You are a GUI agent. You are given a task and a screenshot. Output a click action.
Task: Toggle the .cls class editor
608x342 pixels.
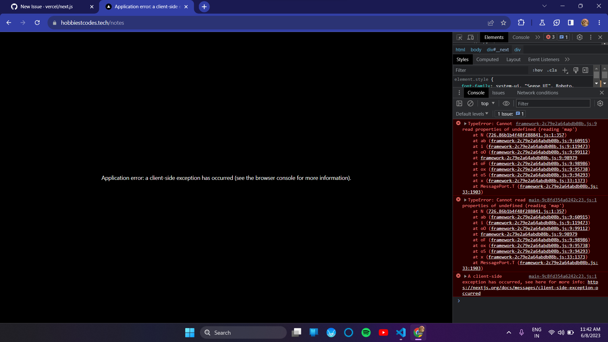tap(552, 70)
